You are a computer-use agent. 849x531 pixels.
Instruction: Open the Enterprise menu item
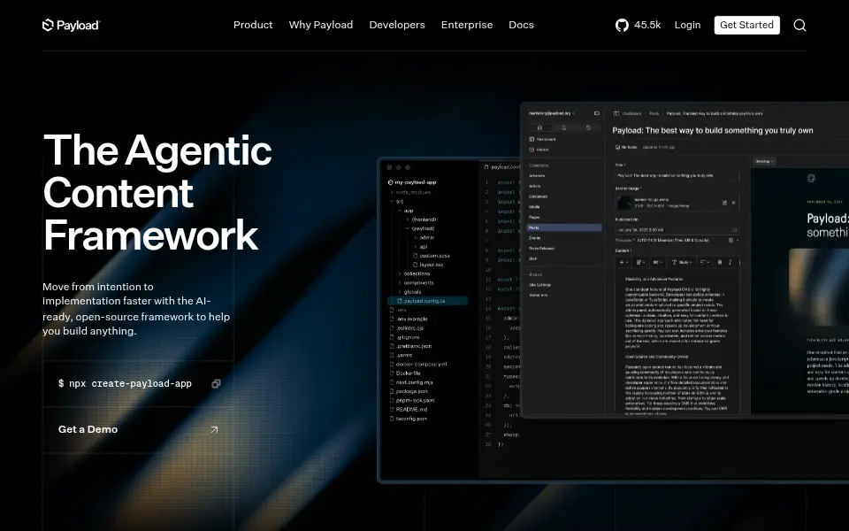pos(467,25)
